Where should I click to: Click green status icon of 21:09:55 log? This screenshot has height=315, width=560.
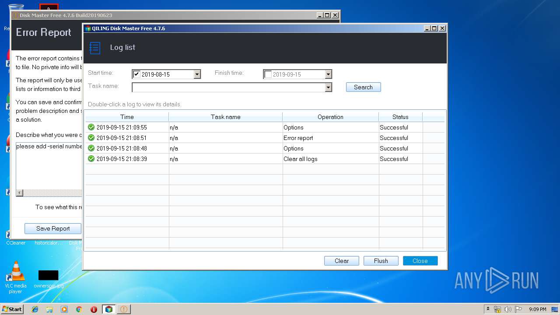tap(91, 127)
